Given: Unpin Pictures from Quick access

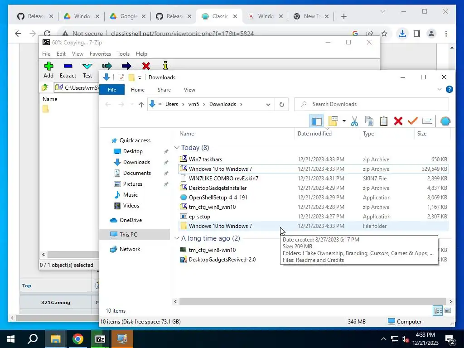Looking at the screenshot, I should tap(166, 184).
